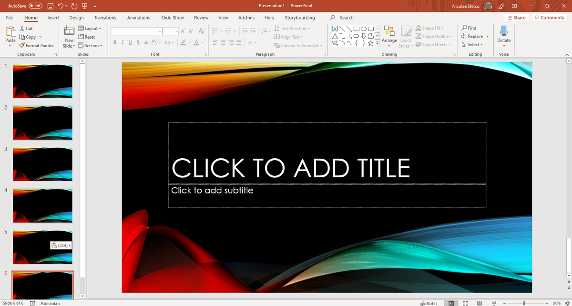Switch to the Design tab
The width and height of the screenshot is (572, 306).
click(x=76, y=18)
